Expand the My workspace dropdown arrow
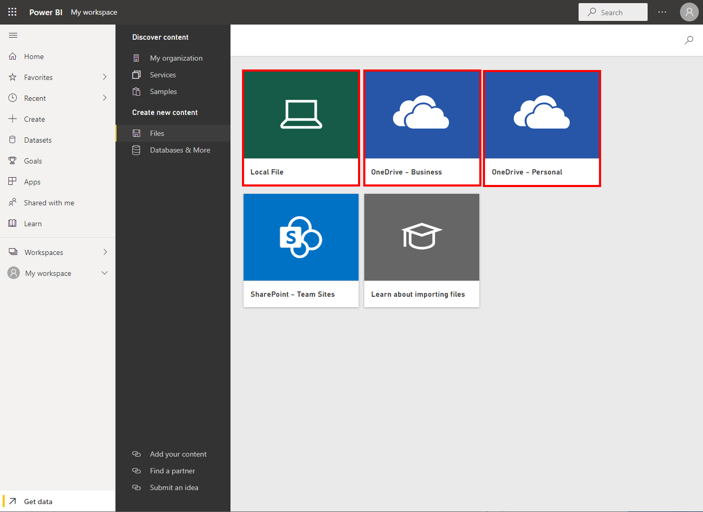 coord(105,273)
